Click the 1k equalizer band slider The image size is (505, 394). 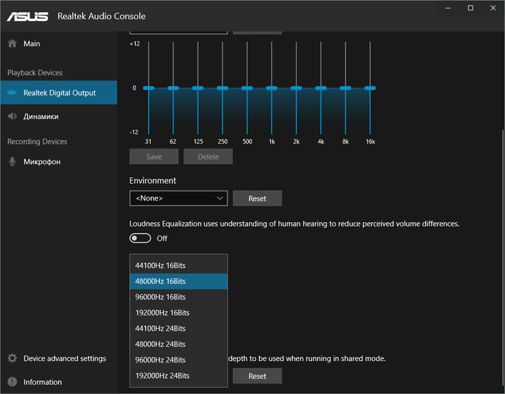(271, 88)
